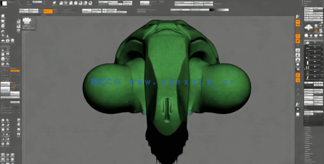This screenshot has width=324, height=164.
Task: Toggle the orange highlighted button in the top toolbar
Action: tap(48, 11)
